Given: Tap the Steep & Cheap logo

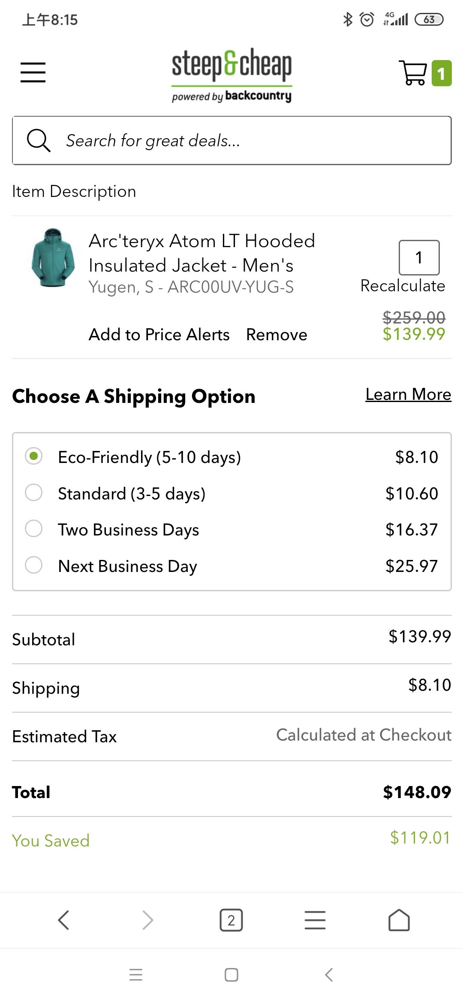Looking at the screenshot, I should [231, 75].
